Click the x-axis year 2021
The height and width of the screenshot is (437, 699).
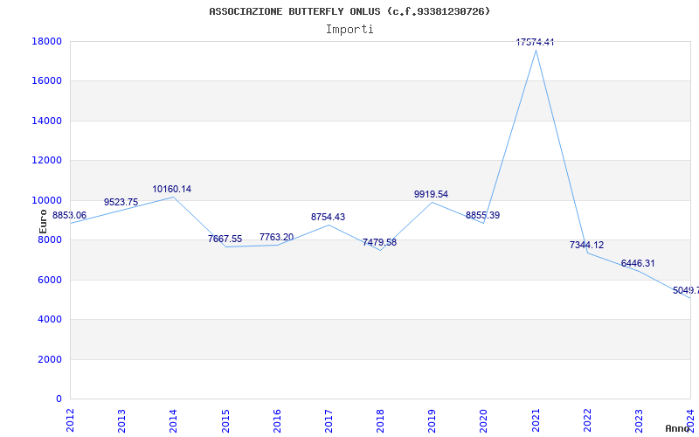pyautogui.click(x=536, y=420)
